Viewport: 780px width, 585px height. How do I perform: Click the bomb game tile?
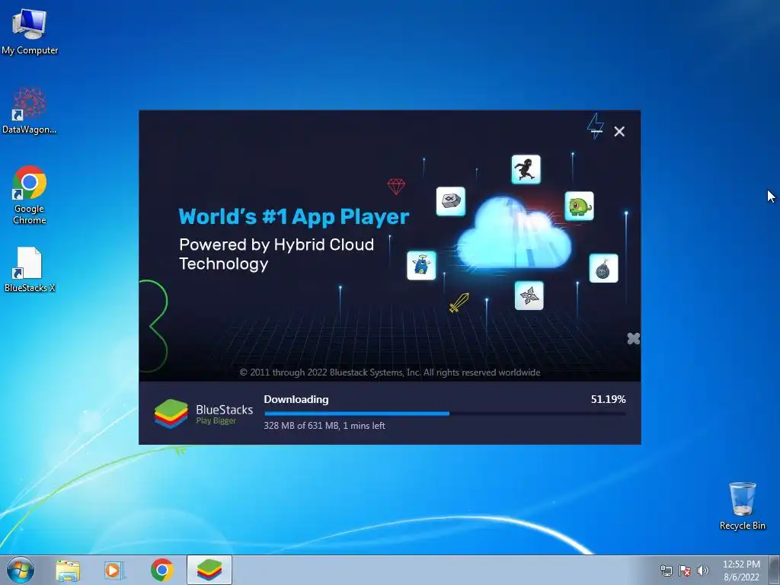pyautogui.click(x=603, y=268)
